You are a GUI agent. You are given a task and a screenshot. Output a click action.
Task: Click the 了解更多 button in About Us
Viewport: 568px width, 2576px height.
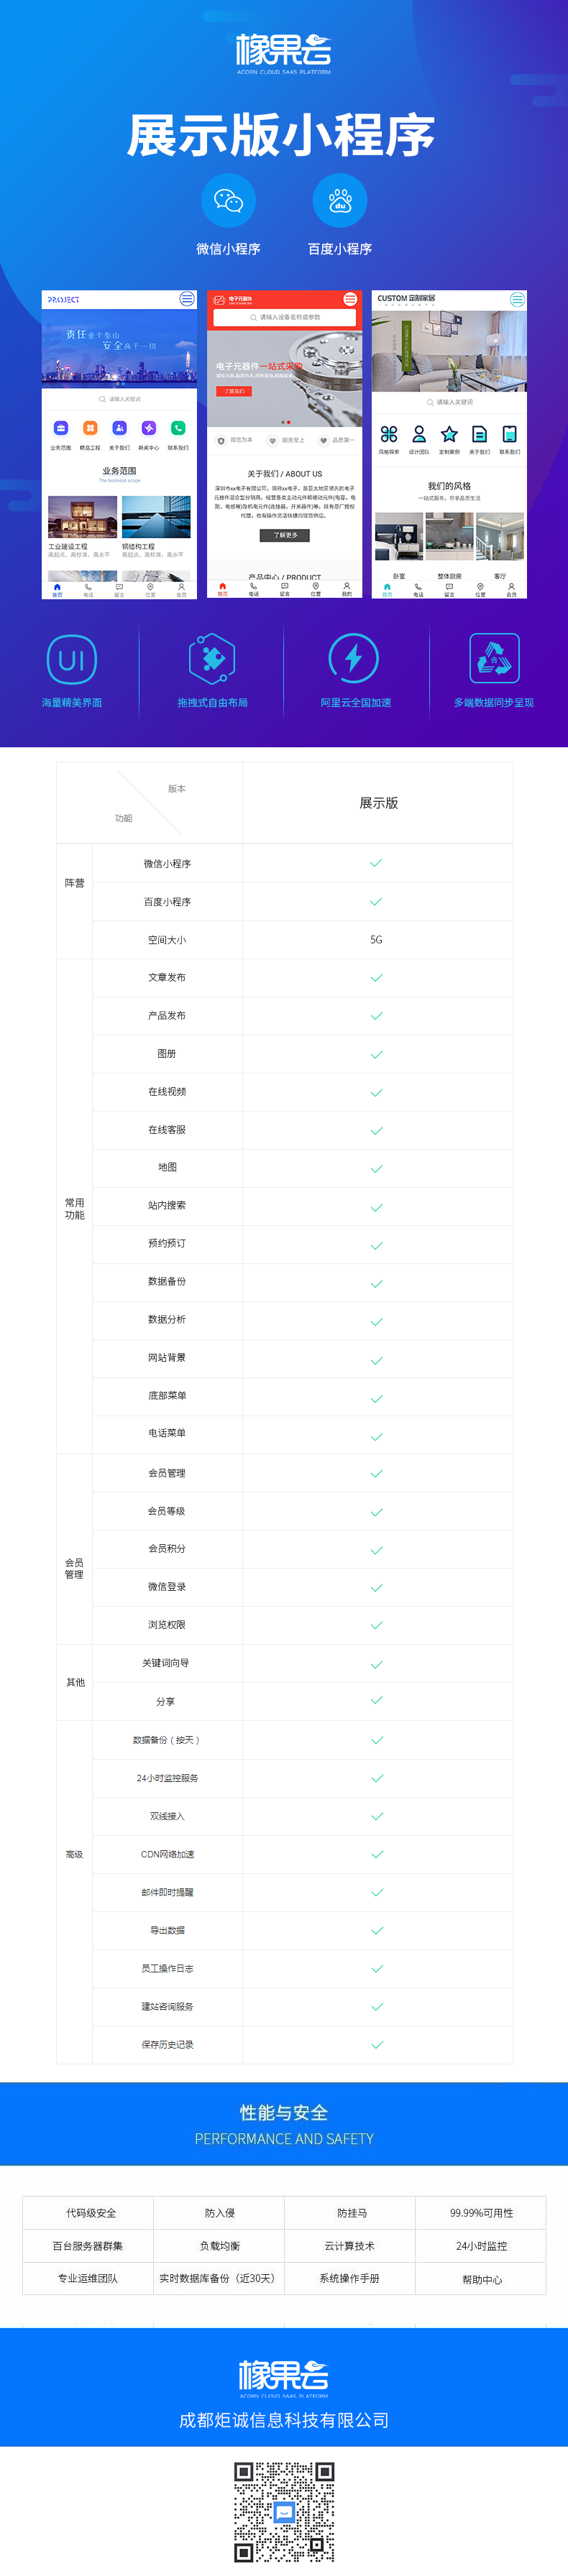pyautogui.click(x=285, y=535)
